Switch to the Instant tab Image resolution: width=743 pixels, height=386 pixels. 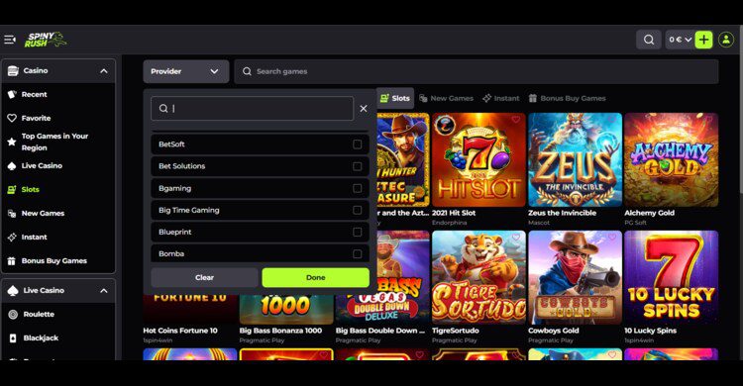point(501,99)
